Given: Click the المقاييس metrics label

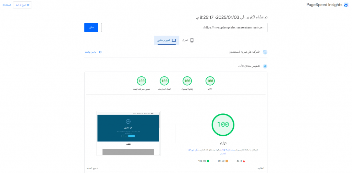Looking at the screenshot, I should point(261,168).
